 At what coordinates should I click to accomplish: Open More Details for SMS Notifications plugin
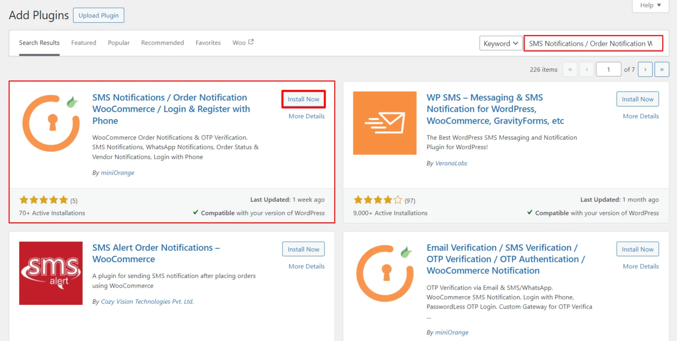click(x=307, y=116)
